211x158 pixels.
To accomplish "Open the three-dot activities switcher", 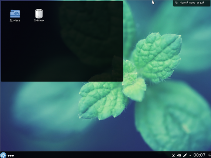I will point(11,155).
